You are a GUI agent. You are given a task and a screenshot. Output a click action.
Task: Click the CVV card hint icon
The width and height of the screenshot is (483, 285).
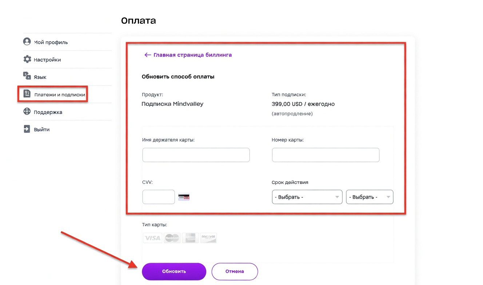(184, 197)
